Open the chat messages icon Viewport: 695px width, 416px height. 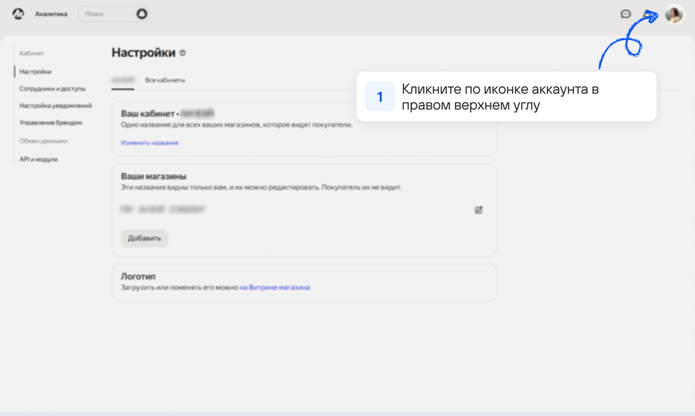point(625,14)
